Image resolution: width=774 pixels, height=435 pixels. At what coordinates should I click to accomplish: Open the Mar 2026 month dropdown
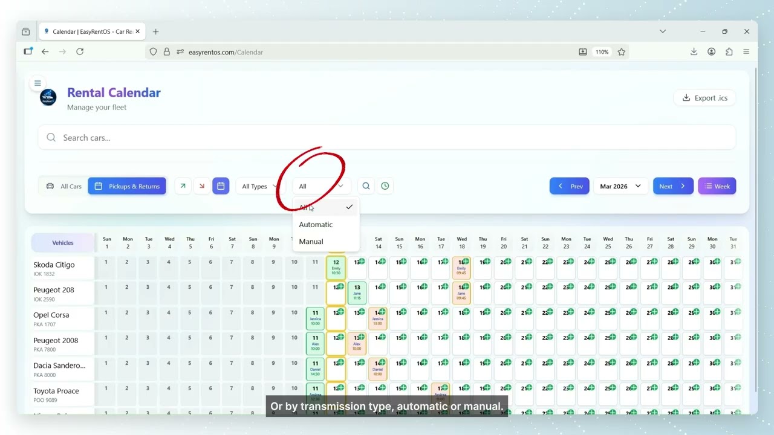pyautogui.click(x=620, y=186)
